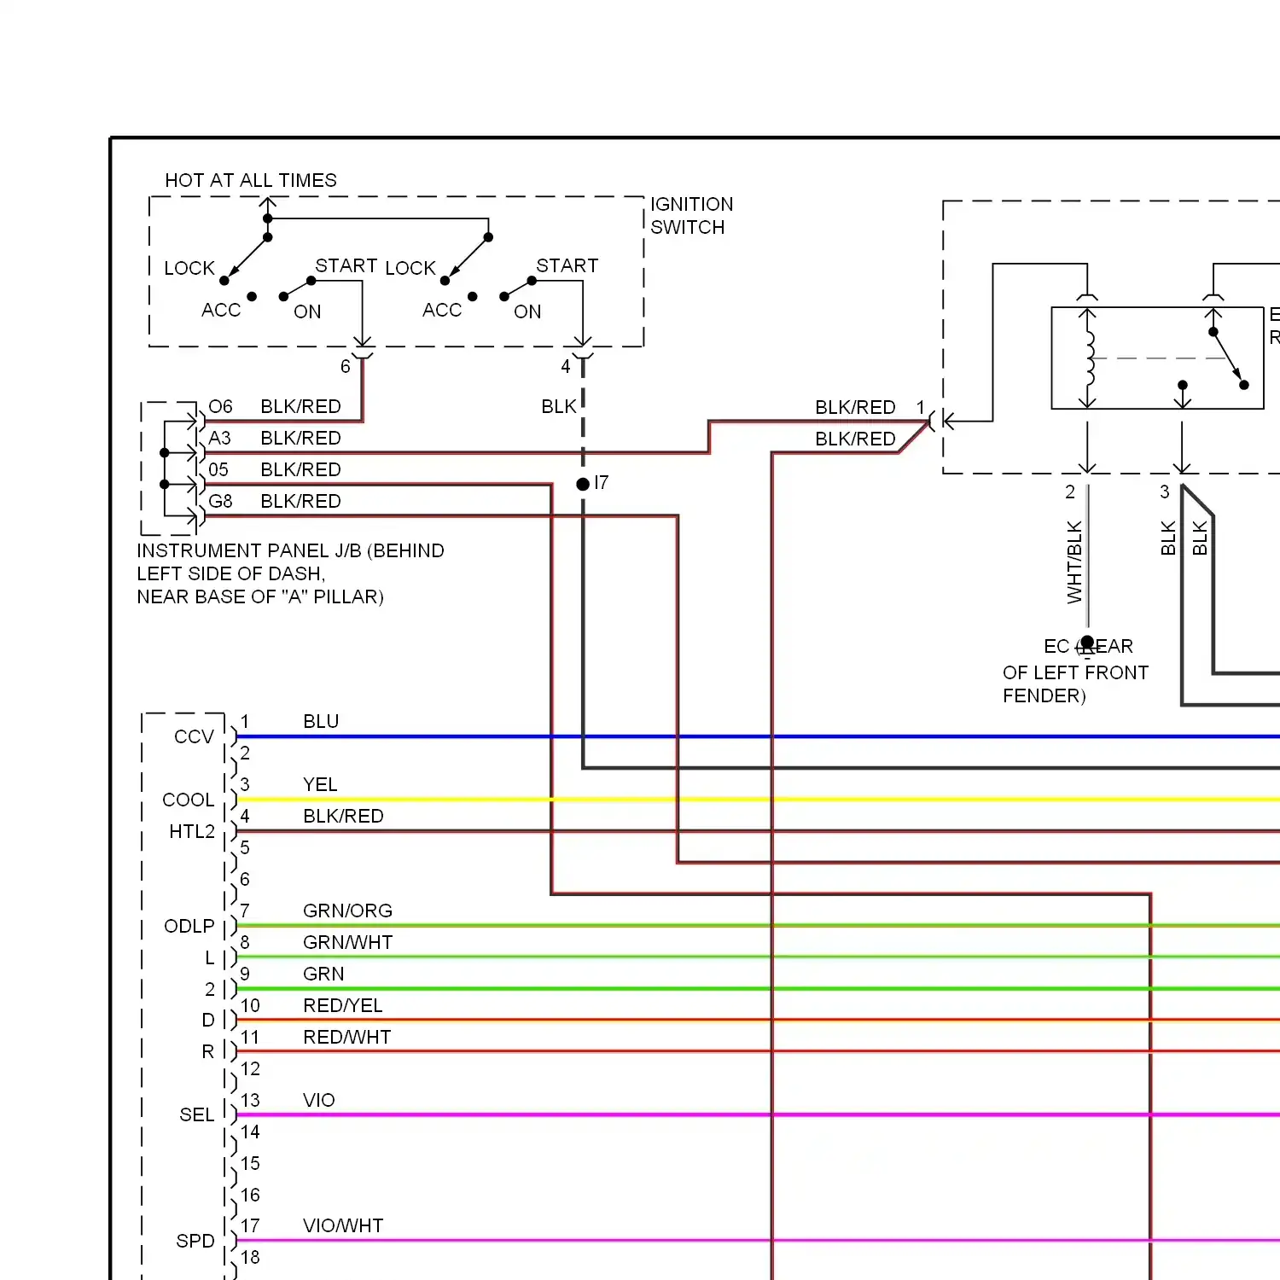Click the relay coil symbol
1280x1280 pixels.
coord(1088,358)
